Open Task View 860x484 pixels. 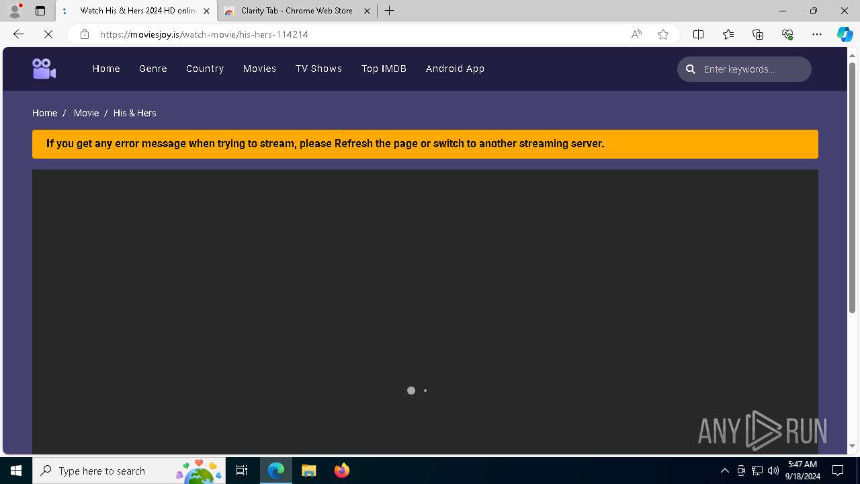tap(242, 471)
